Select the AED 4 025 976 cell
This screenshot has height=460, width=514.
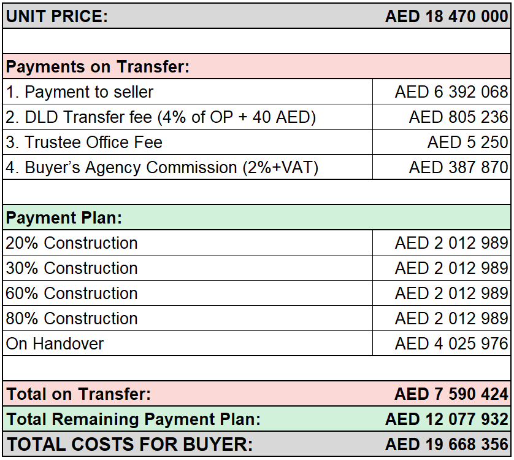pos(442,343)
